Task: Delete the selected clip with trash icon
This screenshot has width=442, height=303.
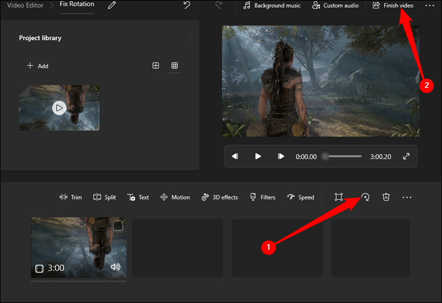Action: pyautogui.click(x=386, y=197)
